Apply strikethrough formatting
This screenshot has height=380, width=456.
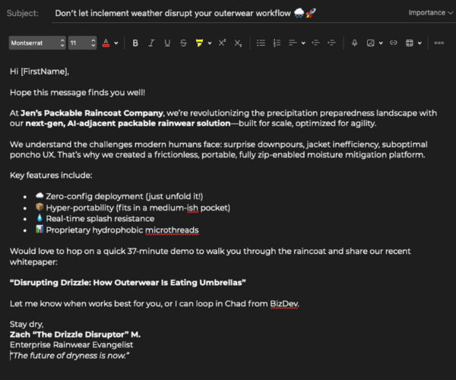[x=183, y=43]
